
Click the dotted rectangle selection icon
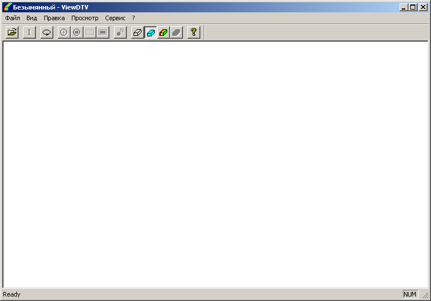pyautogui.click(x=90, y=33)
